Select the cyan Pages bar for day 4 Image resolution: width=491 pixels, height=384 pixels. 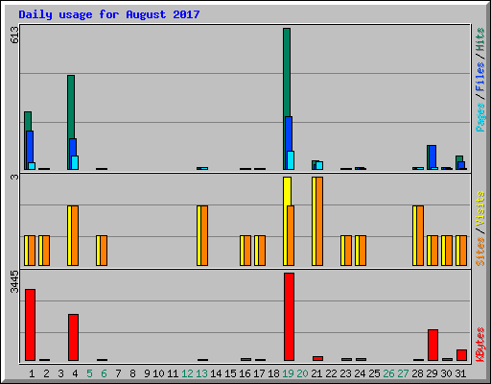pyautogui.click(x=75, y=162)
